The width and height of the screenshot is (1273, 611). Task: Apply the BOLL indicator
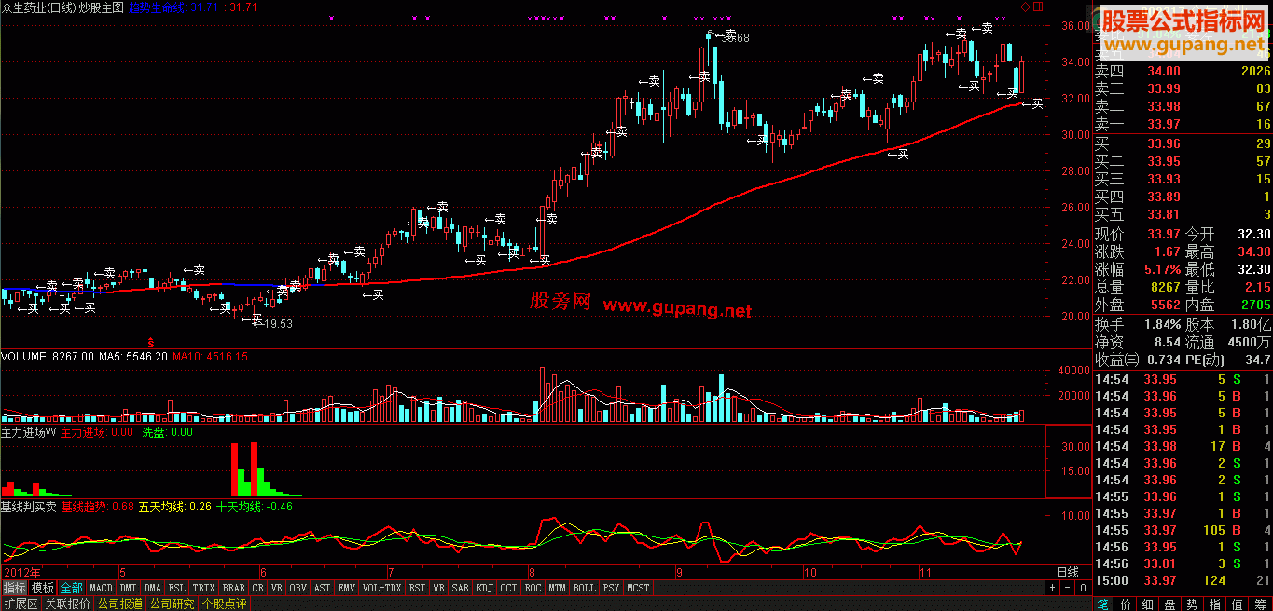click(585, 588)
